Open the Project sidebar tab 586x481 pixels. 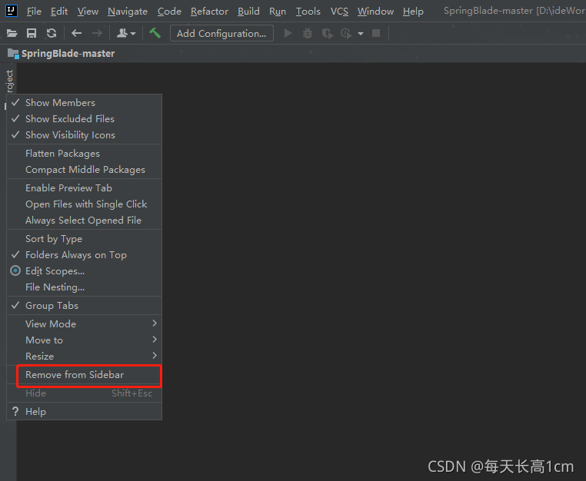click(8, 81)
